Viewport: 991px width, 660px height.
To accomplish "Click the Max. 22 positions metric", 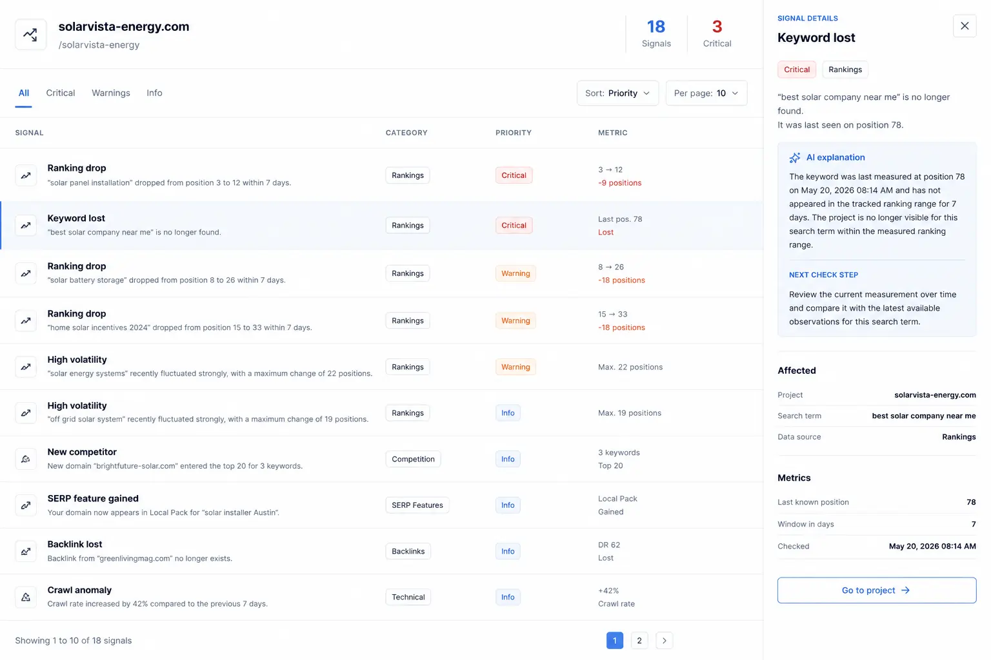I will (630, 367).
